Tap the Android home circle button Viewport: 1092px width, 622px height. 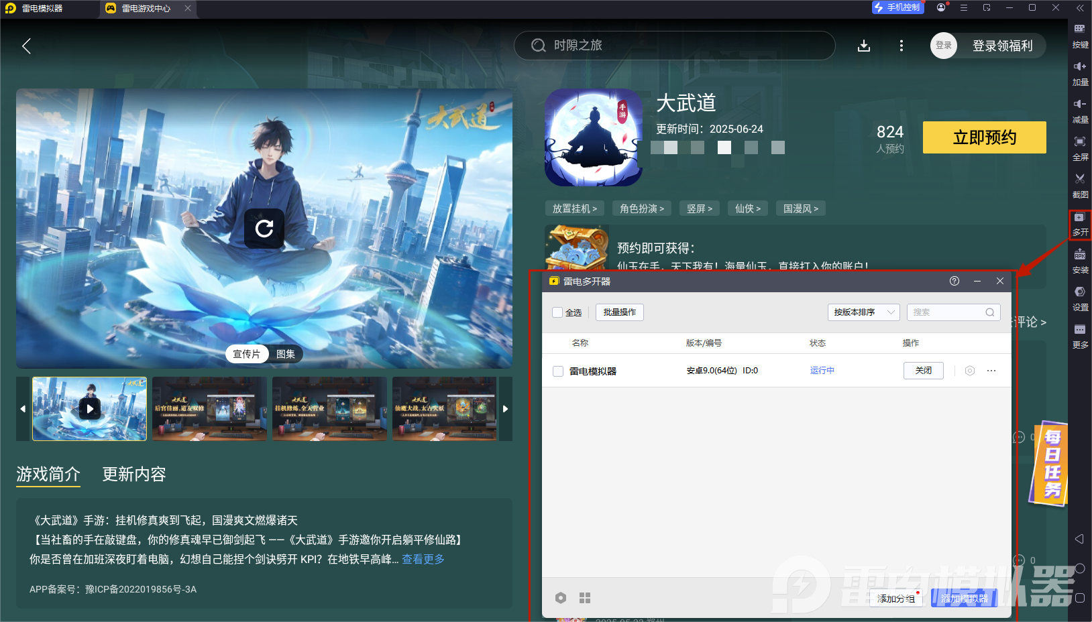click(1079, 568)
